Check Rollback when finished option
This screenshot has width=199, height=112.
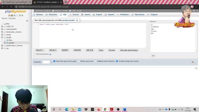[x=96, y=61]
